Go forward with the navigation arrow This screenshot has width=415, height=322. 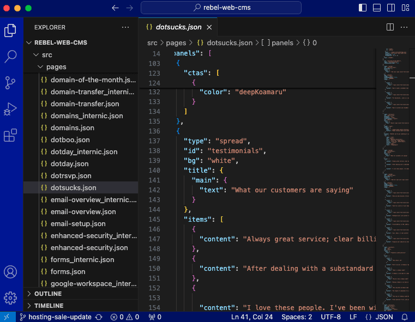pyautogui.click(x=130, y=8)
